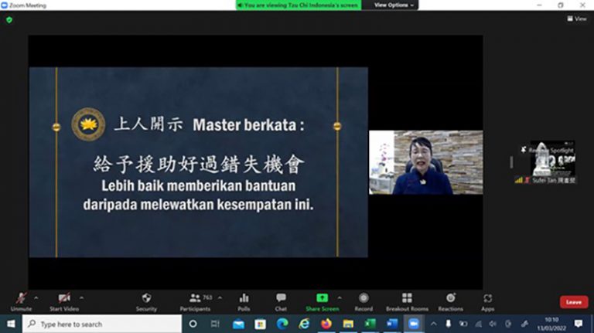Click the green Share Screen icon
Image resolution: width=594 pixels, height=333 pixels.
pos(322,298)
